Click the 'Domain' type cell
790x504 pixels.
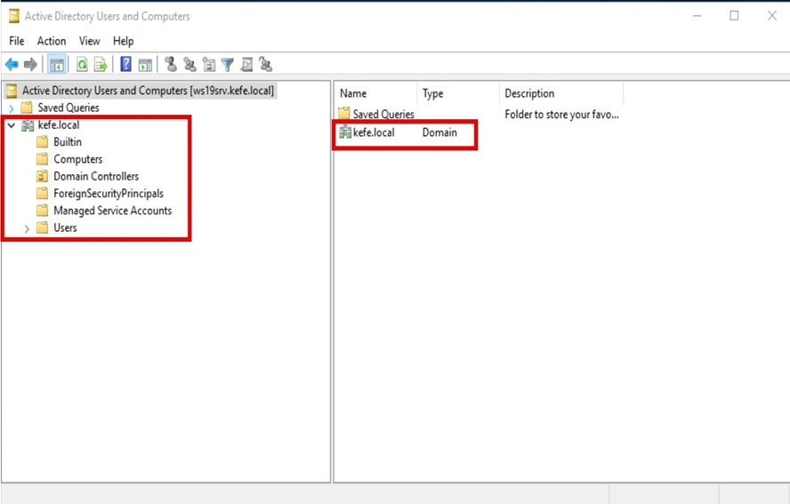(x=439, y=132)
